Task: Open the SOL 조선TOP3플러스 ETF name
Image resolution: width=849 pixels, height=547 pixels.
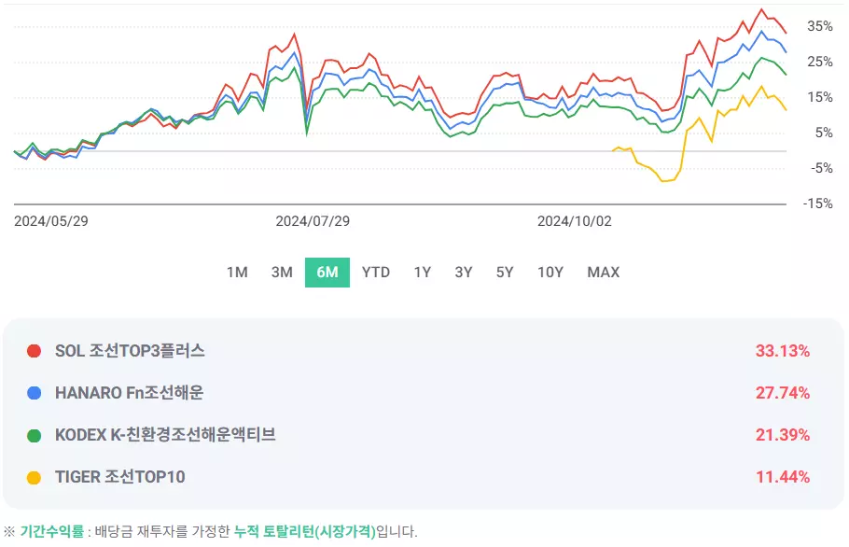Action: [130, 351]
